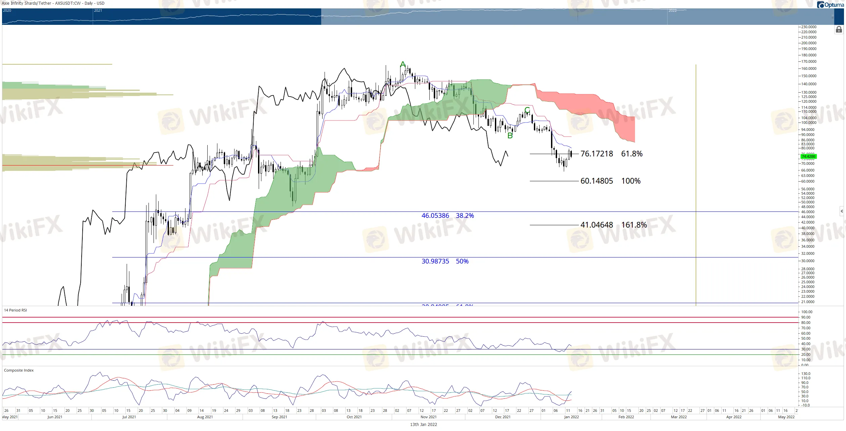Select the green wave label C

[x=527, y=110]
